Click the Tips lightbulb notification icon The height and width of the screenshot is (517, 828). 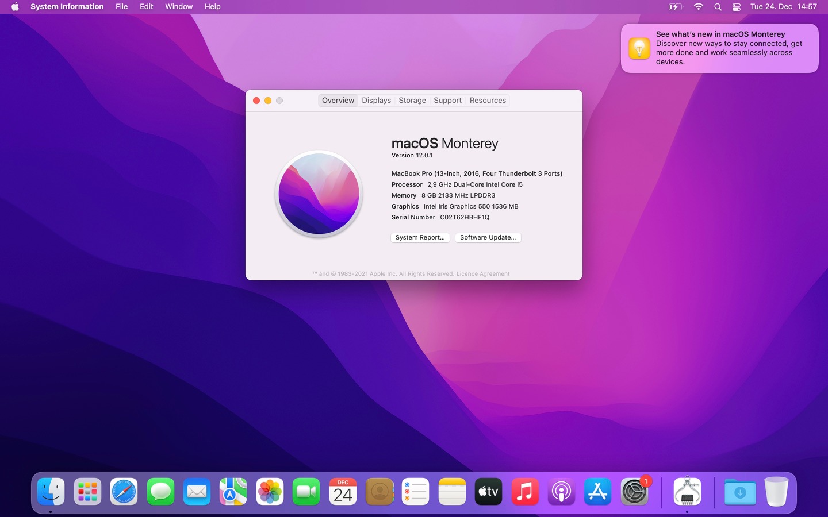tap(639, 48)
